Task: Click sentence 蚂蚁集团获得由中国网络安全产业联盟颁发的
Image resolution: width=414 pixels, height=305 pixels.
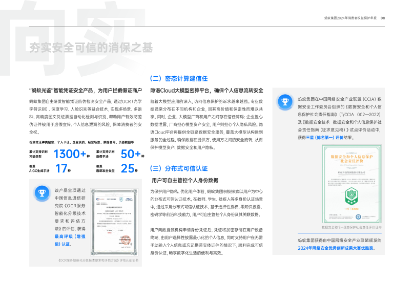Action: [x=340, y=241]
